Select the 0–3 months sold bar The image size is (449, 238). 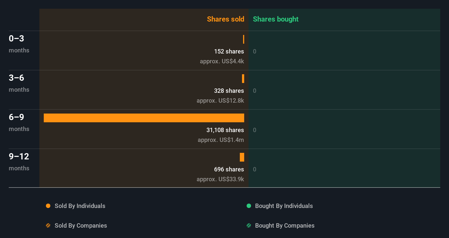click(244, 39)
